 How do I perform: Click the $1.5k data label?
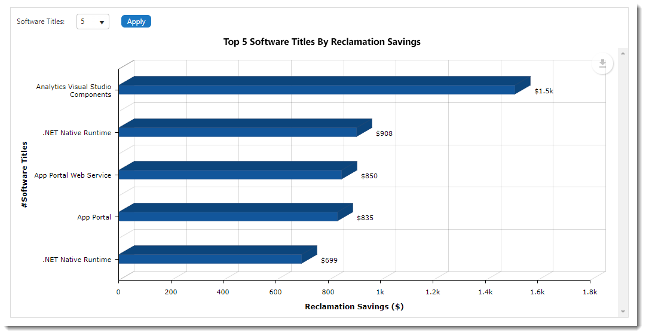pos(544,92)
